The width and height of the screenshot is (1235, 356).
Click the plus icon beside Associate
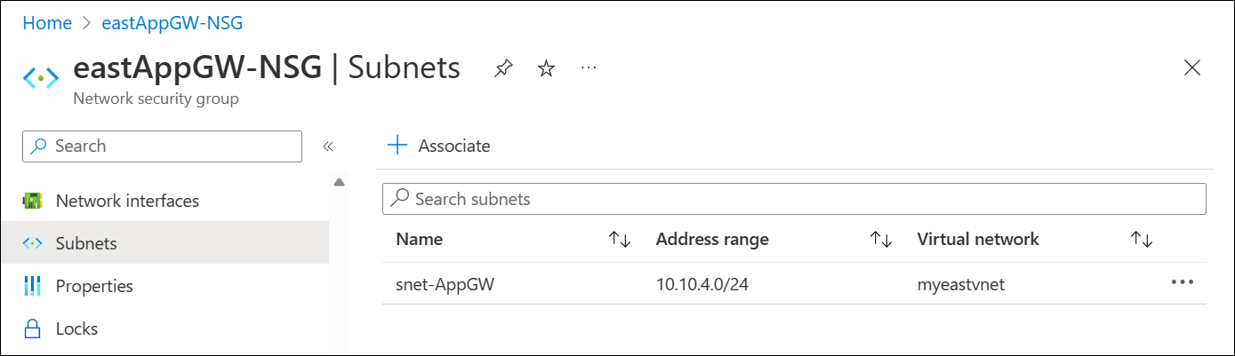[397, 146]
